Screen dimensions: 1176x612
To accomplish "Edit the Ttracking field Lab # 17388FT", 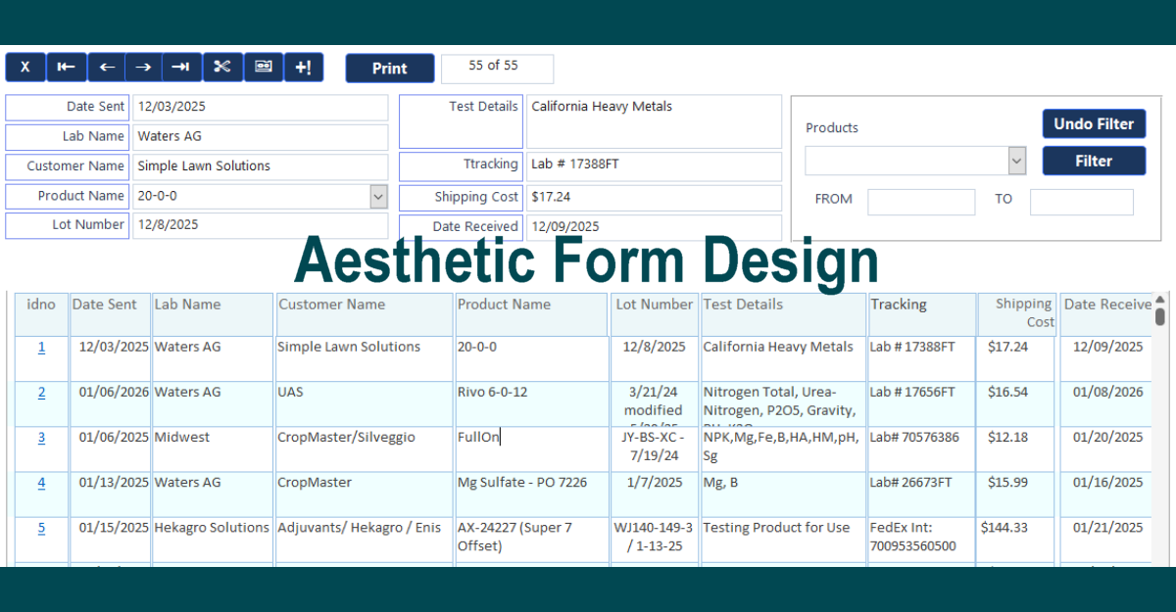I will click(654, 165).
